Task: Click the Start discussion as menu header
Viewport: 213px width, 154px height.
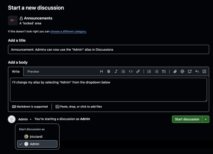Action: pos(32,129)
